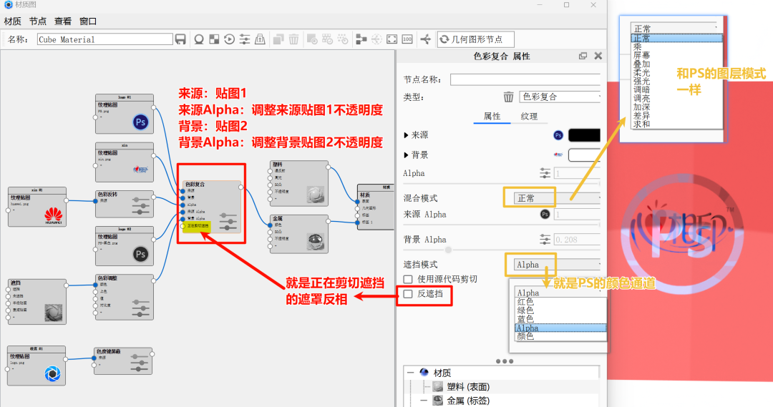Click the sliders icon beside 背景 Alpha

[x=545, y=240]
